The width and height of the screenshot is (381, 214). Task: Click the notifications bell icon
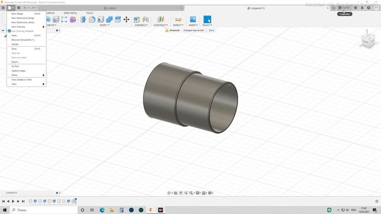362,8
